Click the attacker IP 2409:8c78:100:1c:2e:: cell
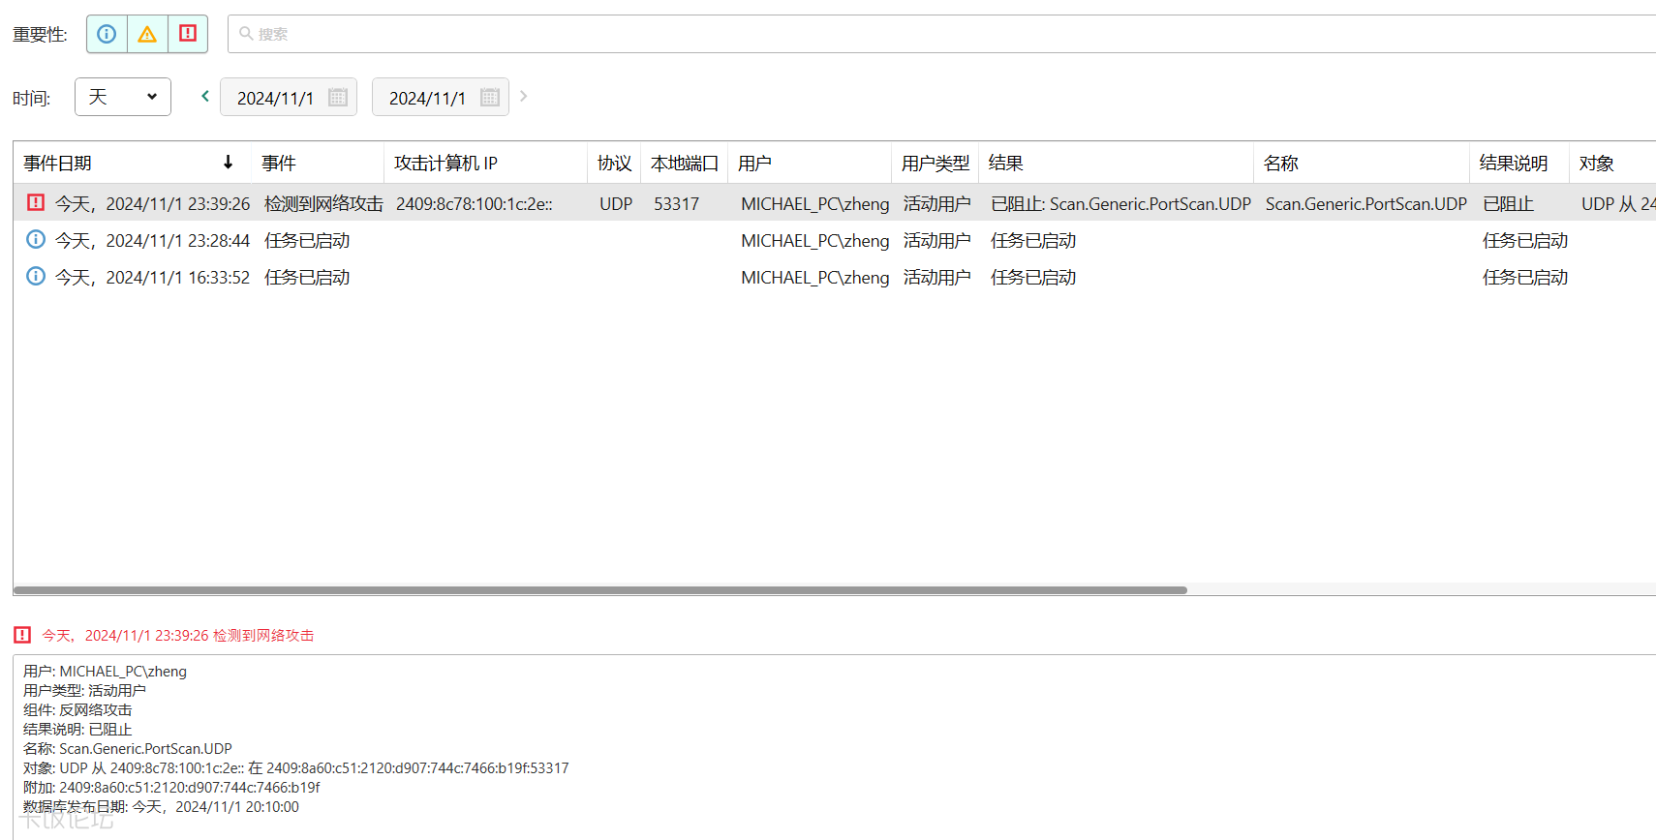 click(x=475, y=203)
